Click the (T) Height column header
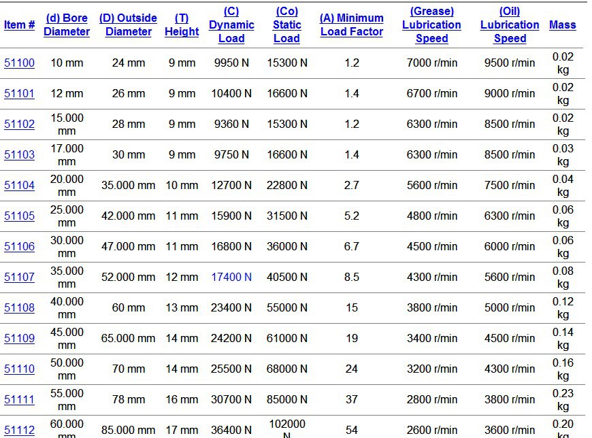The width and height of the screenshot is (592, 438). (x=182, y=25)
